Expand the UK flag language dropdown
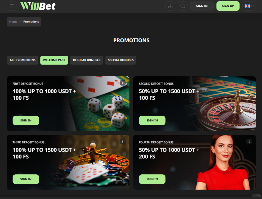Image resolution: width=262 pixels, height=199 pixels. [x=249, y=6]
